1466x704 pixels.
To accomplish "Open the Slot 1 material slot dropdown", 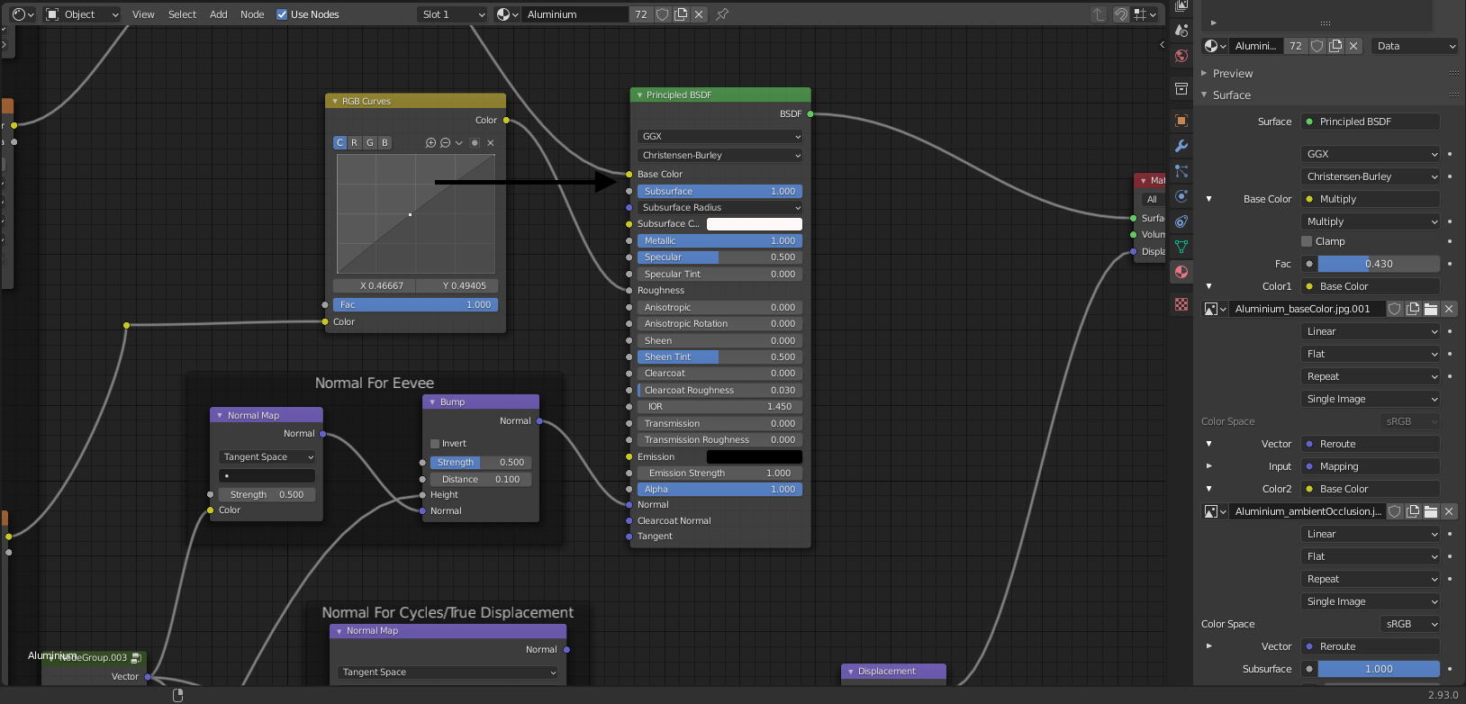I will 453,14.
